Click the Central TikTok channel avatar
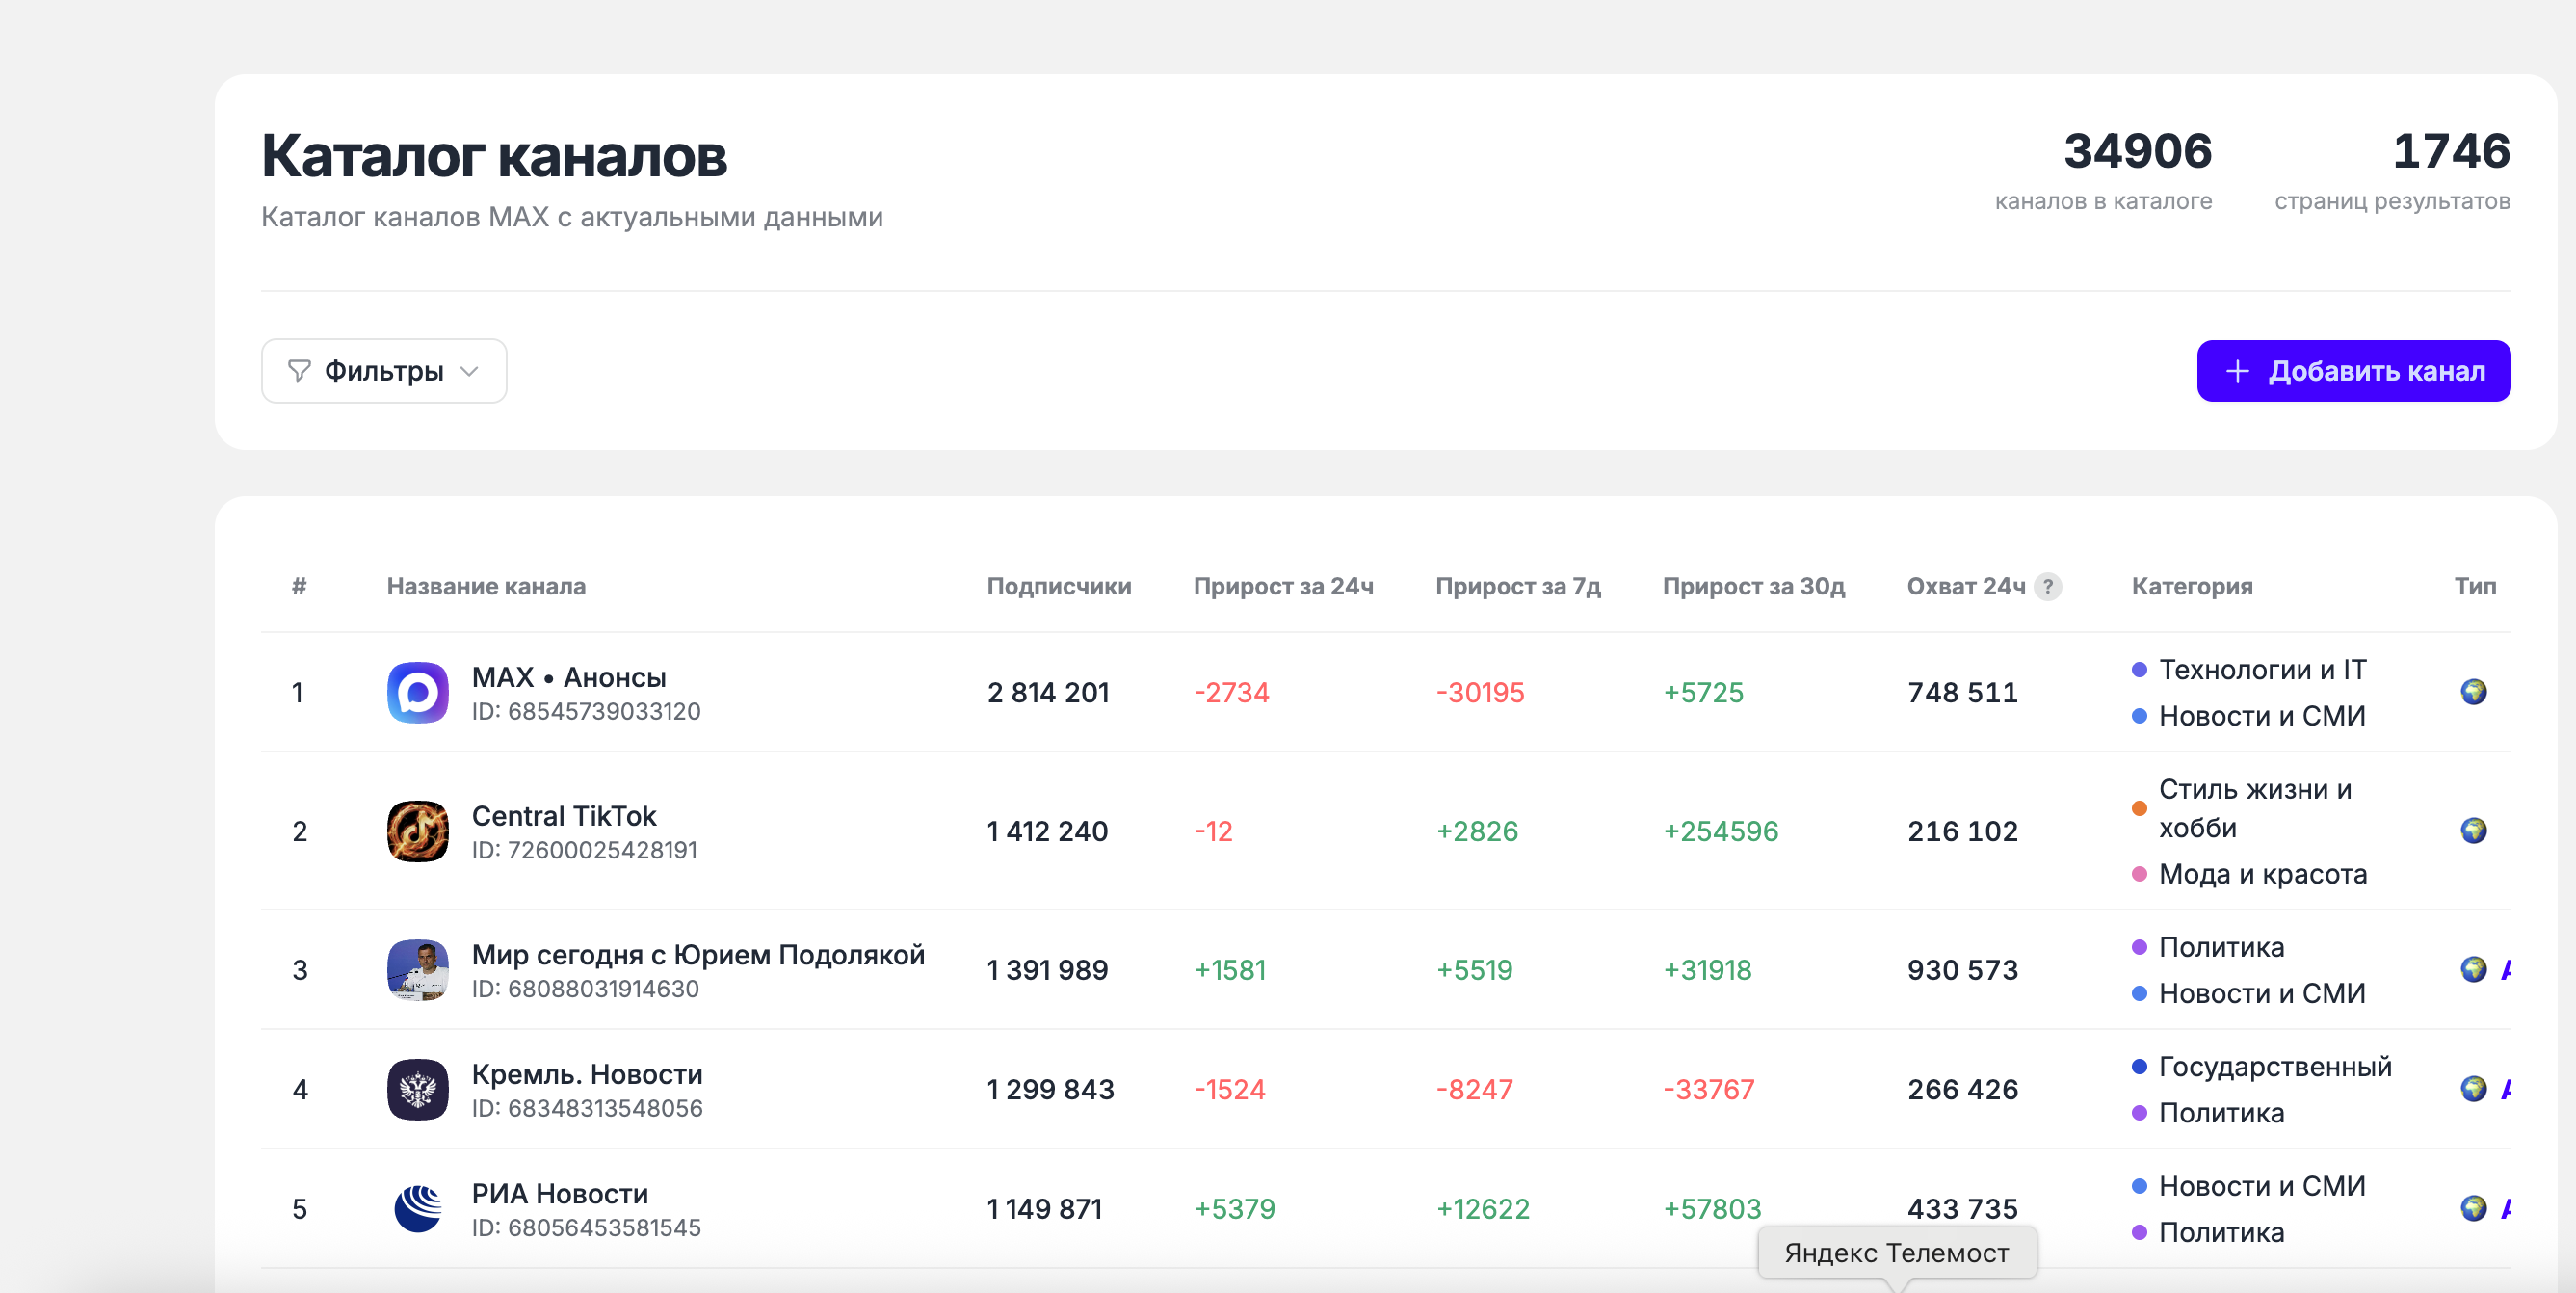The image size is (2576, 1293). (417, 831)
